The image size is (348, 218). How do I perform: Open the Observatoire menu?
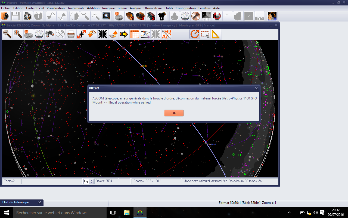click(x=153, y=8)
